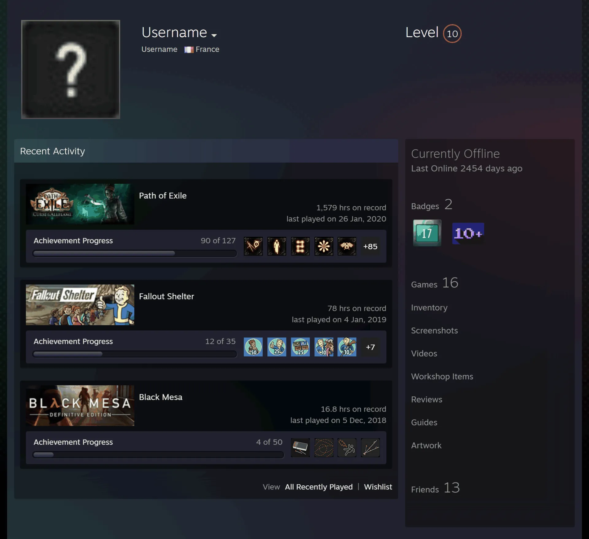Click the profile avatar question mark image
Image resolution: width=589 pixels, height=539 pixels.
click(x=71, y=69)
